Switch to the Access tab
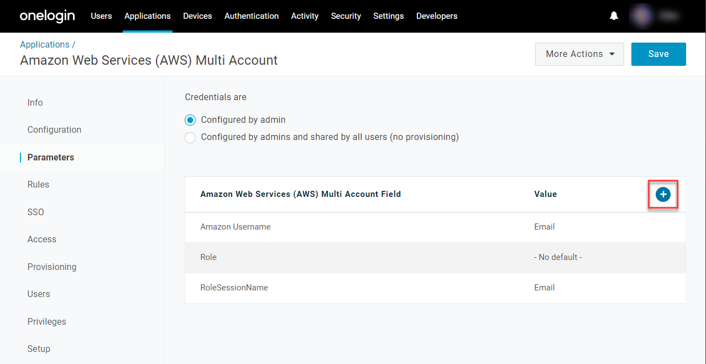This screenshot has height=364, width=706. tap(42, 239)
